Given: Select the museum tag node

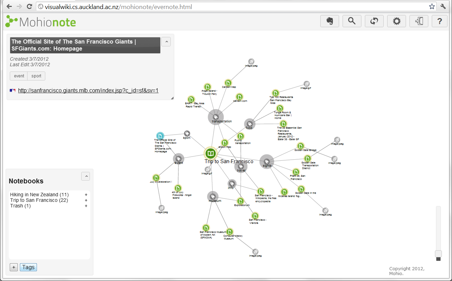Looking at the screenshot, I should click(213, 197).
